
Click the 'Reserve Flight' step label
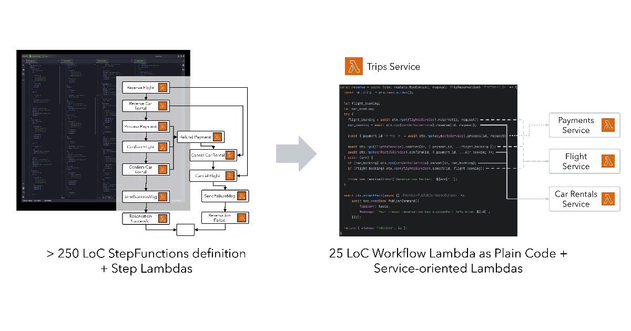[x=140, y=88]
